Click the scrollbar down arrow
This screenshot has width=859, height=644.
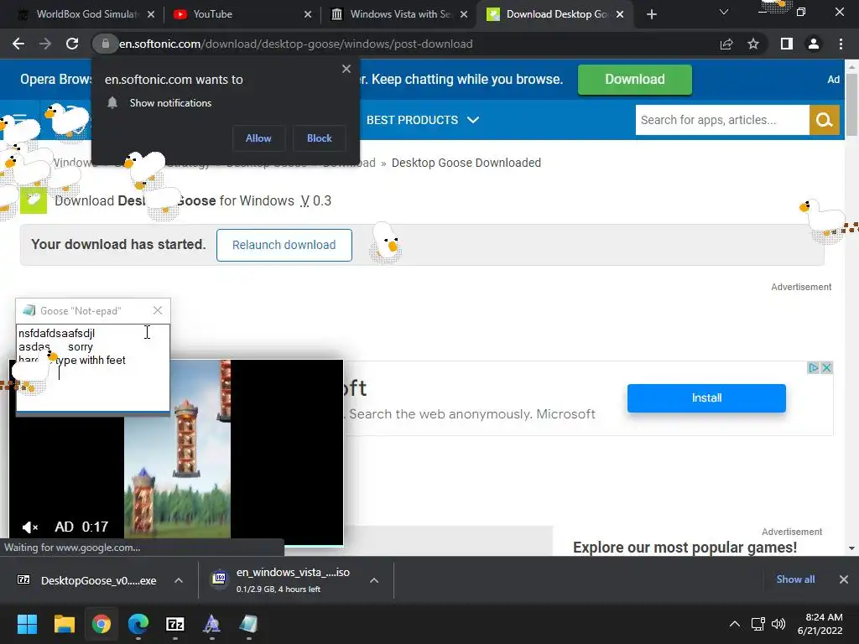[851, 548]
